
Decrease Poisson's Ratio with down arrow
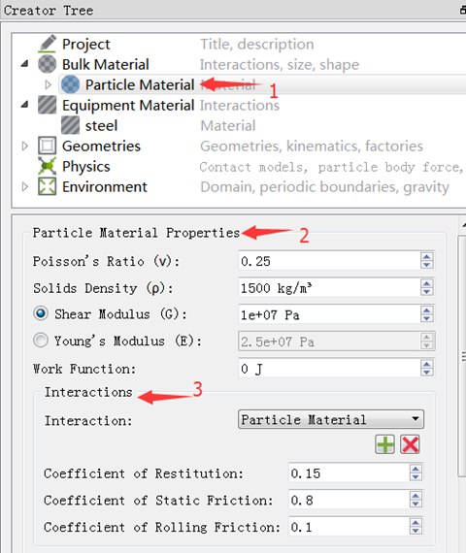(427, 265)
